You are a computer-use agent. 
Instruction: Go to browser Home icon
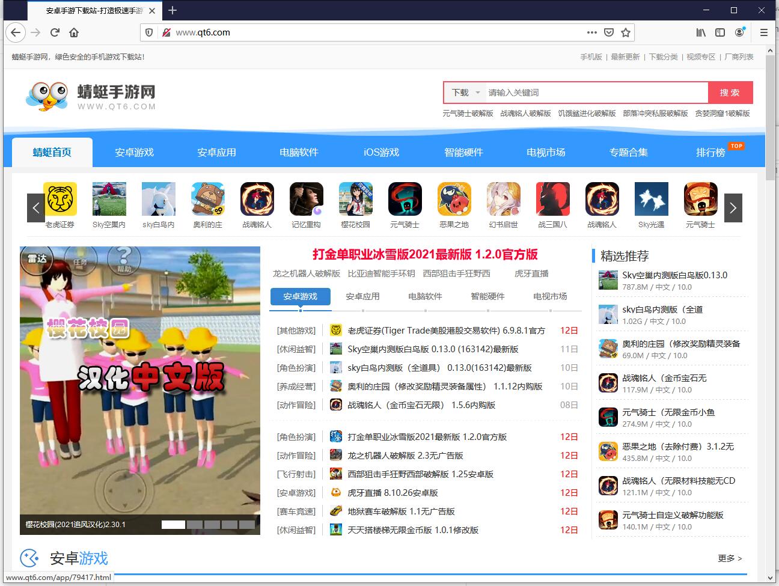74,32
